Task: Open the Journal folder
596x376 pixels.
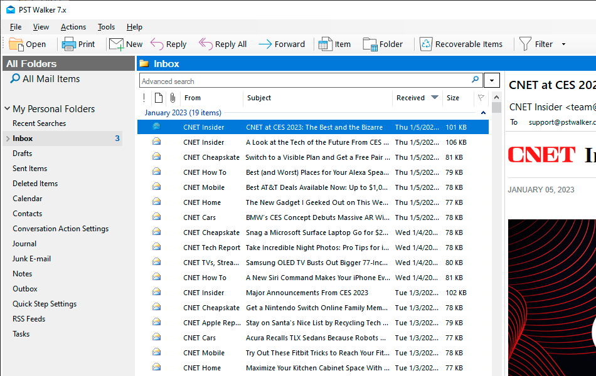Action: coord(24,244)
